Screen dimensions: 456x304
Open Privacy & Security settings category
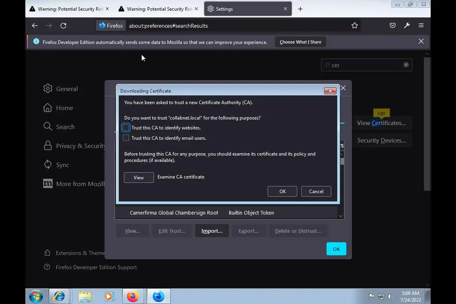tap(74, 146)
